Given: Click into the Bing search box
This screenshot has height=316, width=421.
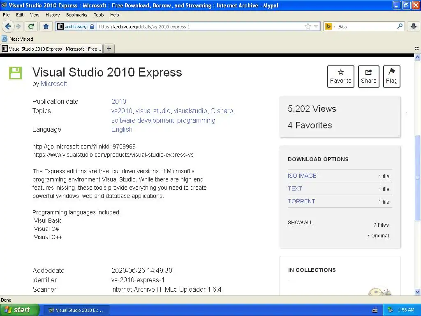Looking at the screenshot, I should point(365,27).
